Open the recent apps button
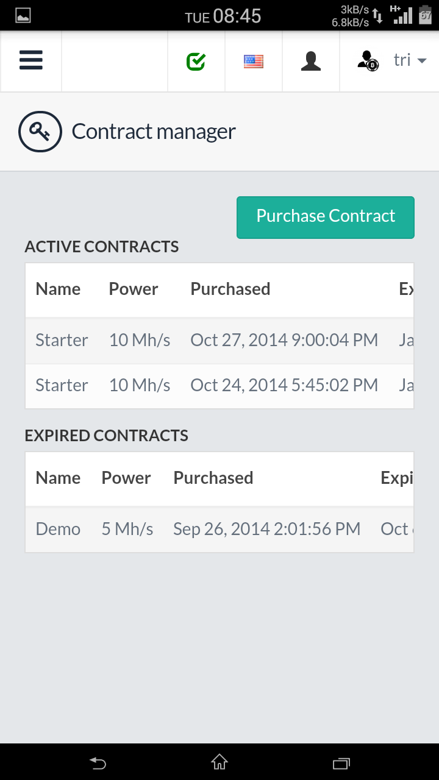439x780 pixels. pyautogui.click(x=341, y=762)
